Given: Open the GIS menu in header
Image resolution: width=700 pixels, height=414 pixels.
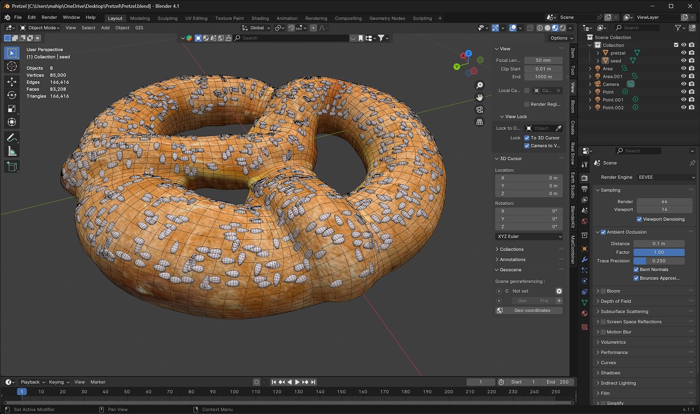Looking at the screenshot, I should 139,28.
